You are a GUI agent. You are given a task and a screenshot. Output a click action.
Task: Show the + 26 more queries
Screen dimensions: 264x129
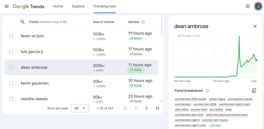click(x=215, y=125)
